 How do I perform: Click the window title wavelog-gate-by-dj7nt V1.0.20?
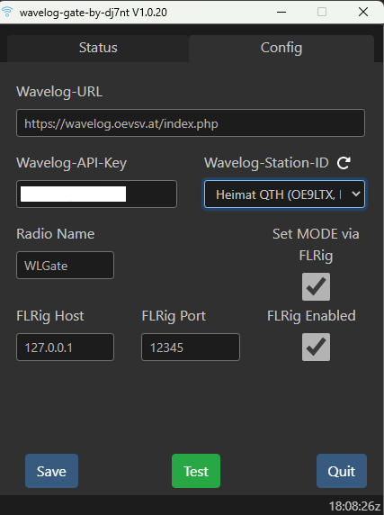(x=94, y=13)
